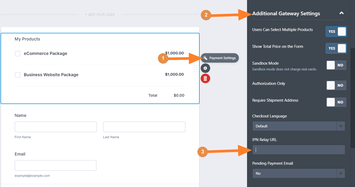The width and height of the screenshot is (355, 187).
Task: Click Add Your Logo placeholder
Action: (100, 15)
